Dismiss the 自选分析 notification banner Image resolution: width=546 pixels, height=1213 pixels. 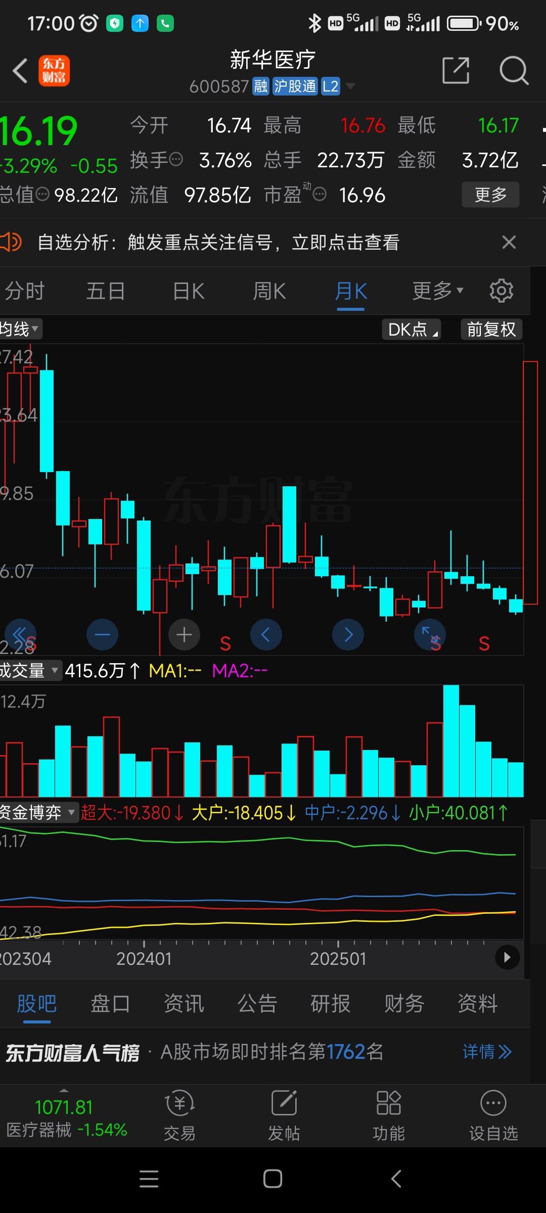click(509, 242)
